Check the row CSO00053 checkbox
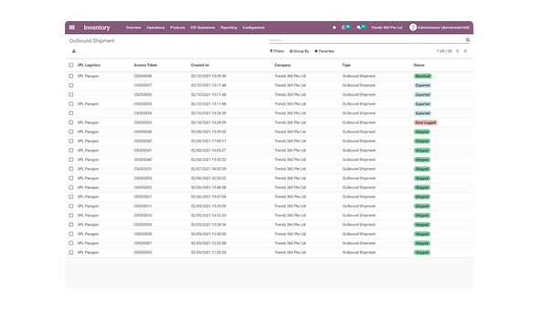 (x=71, y=122)
